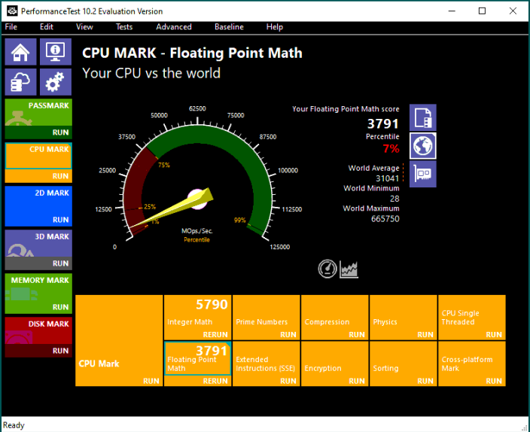530x432 pixels.
Task: Select the 3D MARK tile
Action: [x=38, y=243]
